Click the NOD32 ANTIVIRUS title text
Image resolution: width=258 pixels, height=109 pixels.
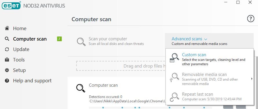[44, 6]
